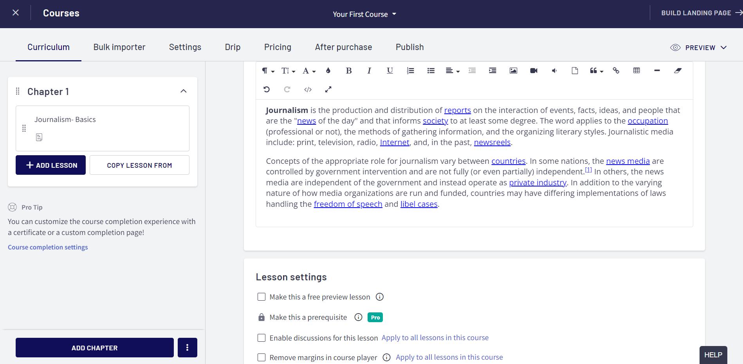
Task: Open the Settings tab
Action: [x=185, y=47]
